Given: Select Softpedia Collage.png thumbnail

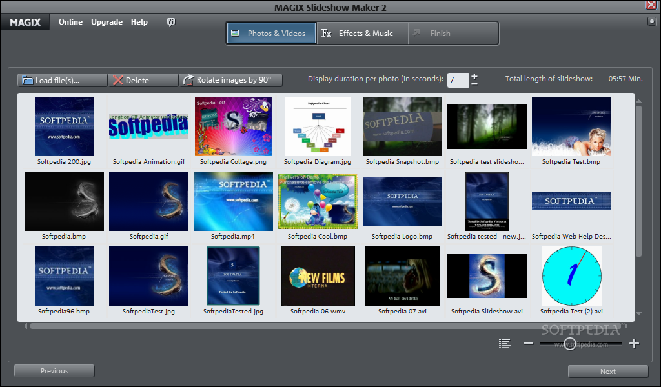Looking at the screenshot, I should [x=233, y=126].
